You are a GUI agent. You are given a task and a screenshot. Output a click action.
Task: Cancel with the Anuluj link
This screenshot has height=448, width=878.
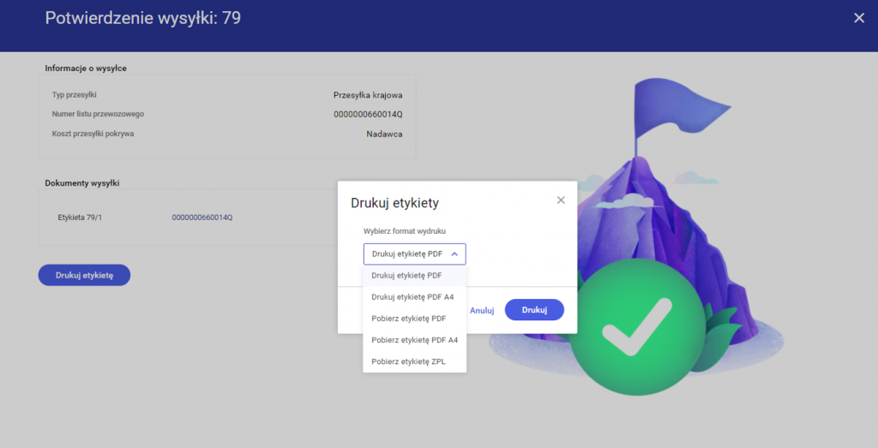(482, 310)
